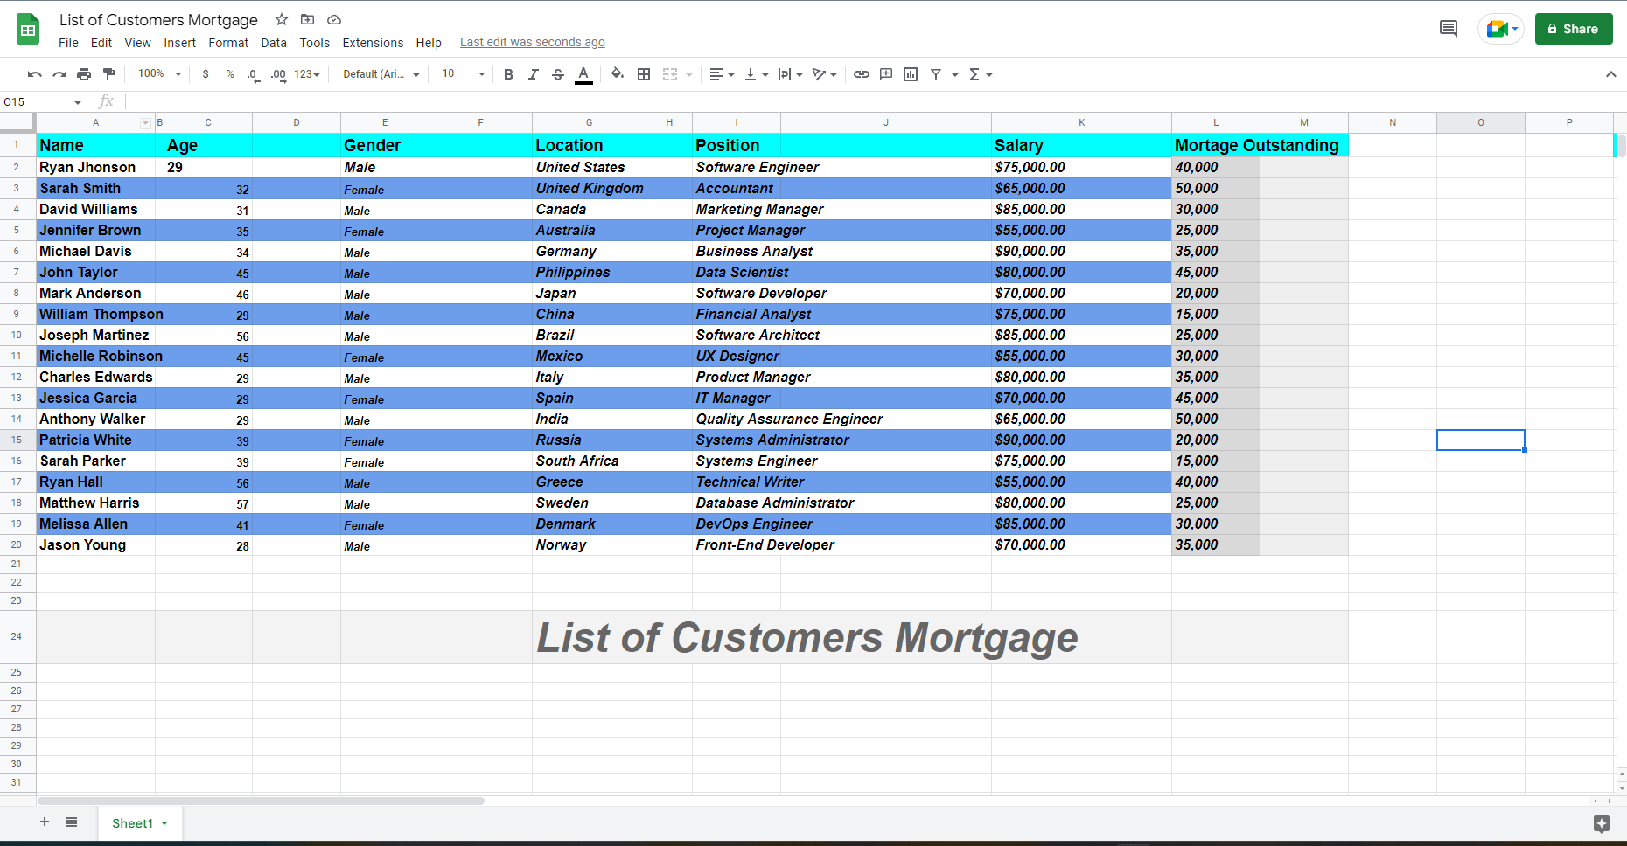Viewport: 1627px width, 846px height.
Task: Open the Help menu
Action: [x=429, y=43]
